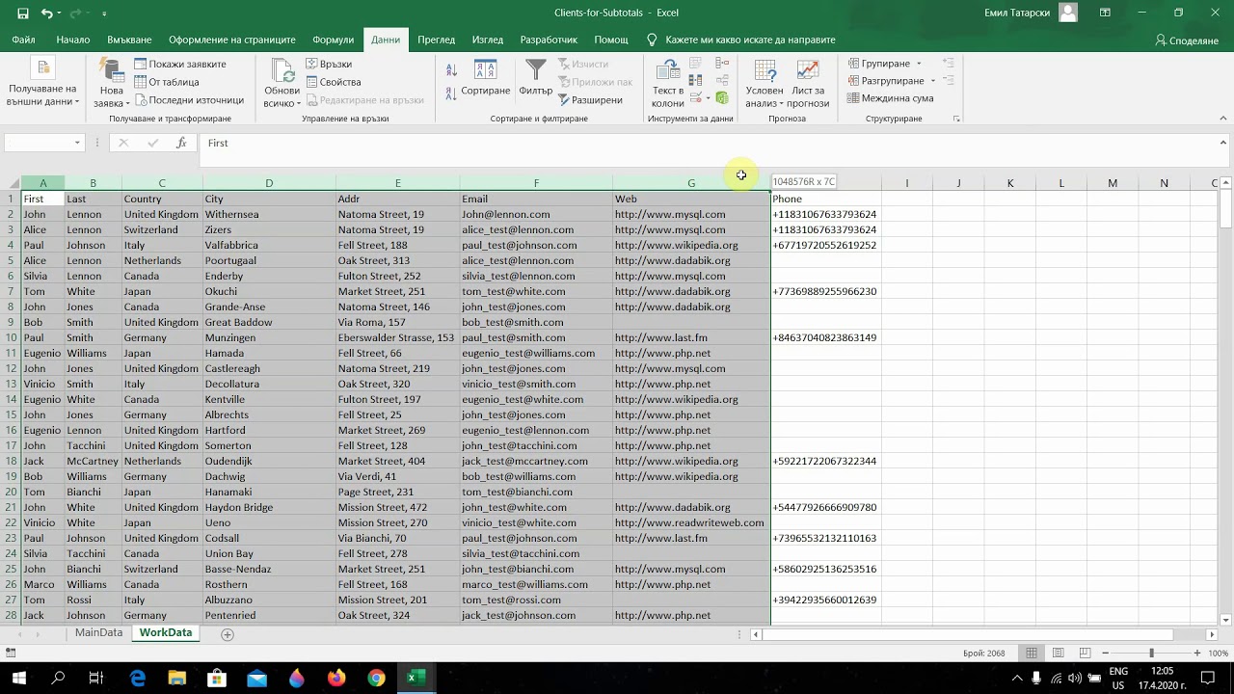Click the vertical scrollbar down arrow

[1225, 620]
